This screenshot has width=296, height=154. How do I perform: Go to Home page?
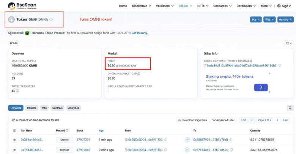123,6
